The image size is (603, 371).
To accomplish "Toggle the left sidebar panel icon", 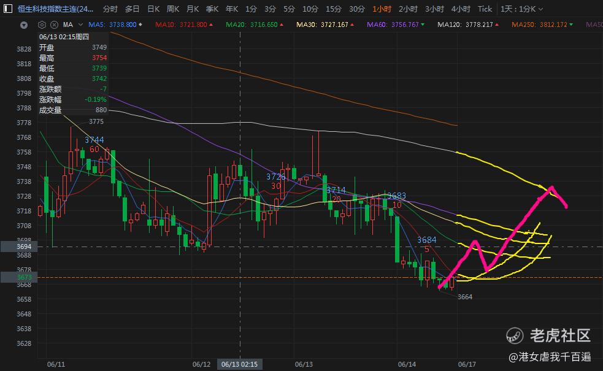I will click(8, 9).
